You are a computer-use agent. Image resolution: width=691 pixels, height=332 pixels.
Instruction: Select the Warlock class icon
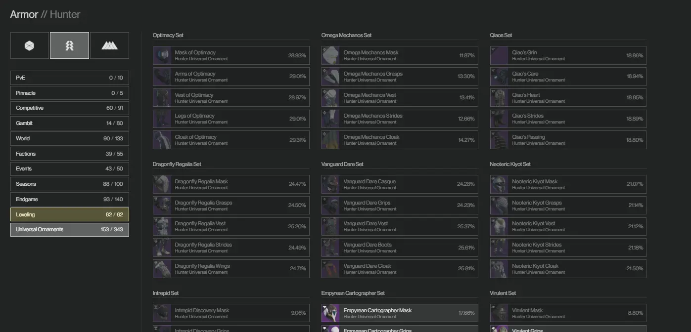tap(109, 45)
